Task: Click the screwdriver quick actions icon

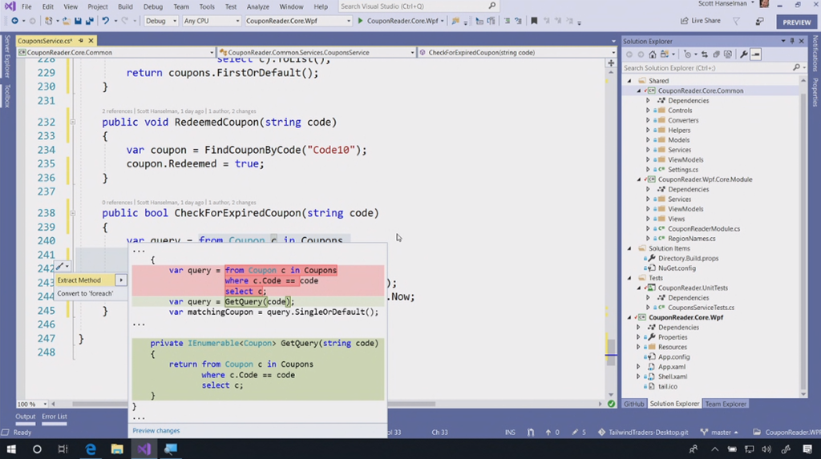Action: pyautogui.click(x=60, y=266)
